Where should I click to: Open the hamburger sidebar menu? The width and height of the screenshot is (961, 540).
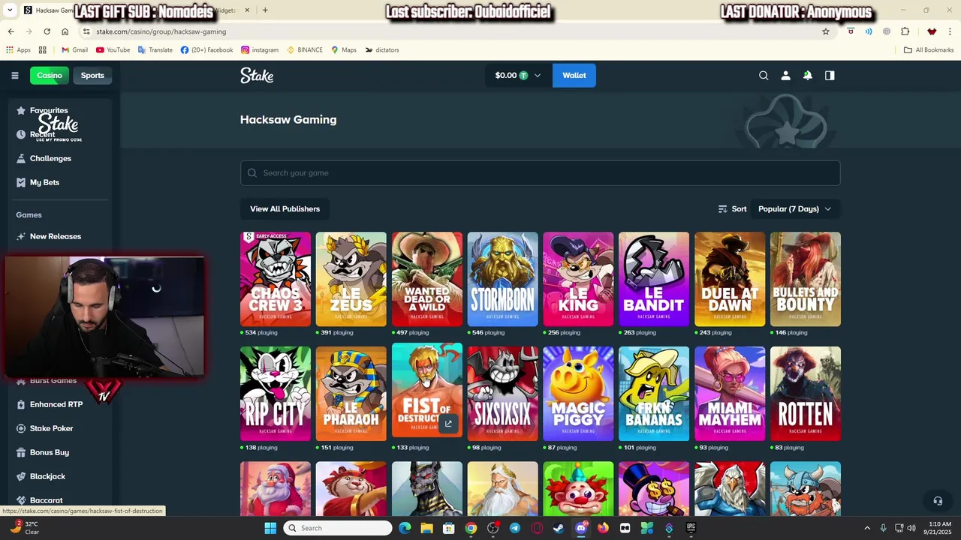pos(14,75)
